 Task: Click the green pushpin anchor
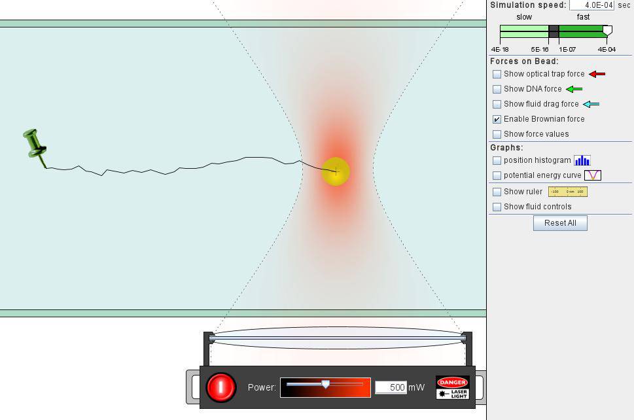tap(35, 145)
